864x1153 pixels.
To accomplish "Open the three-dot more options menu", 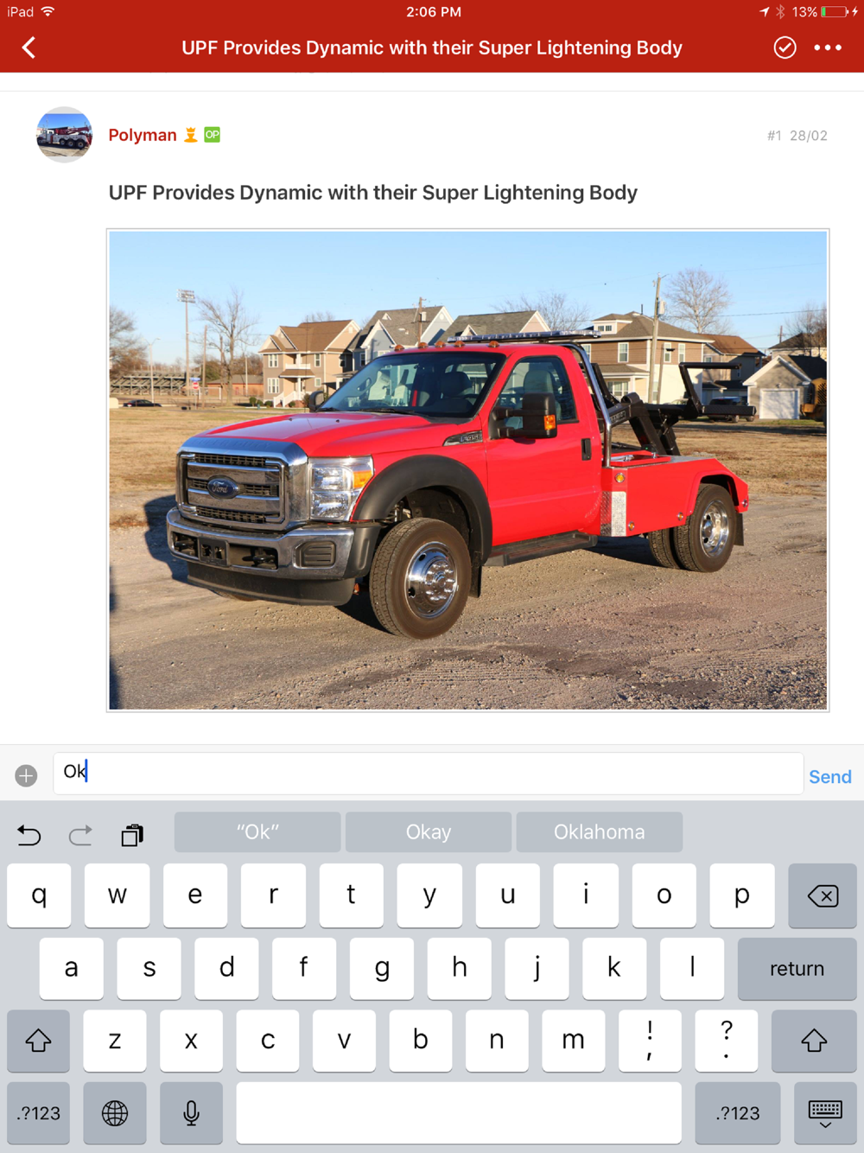I will tap(828, 48).
